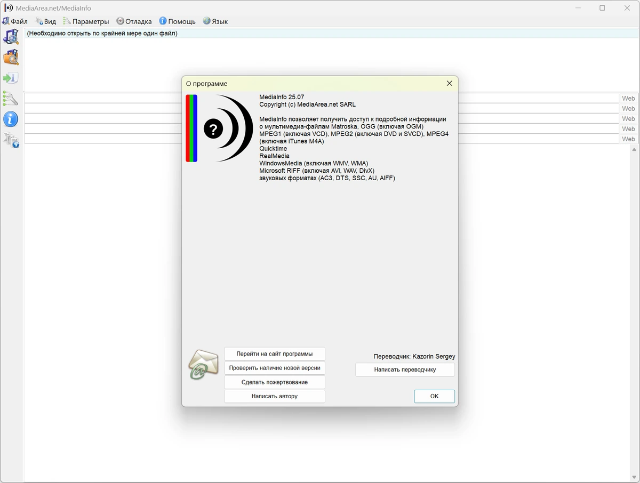This screenshot has height=483, width=640.
Task: Click the blue About info icon
Action: (11, 118)
